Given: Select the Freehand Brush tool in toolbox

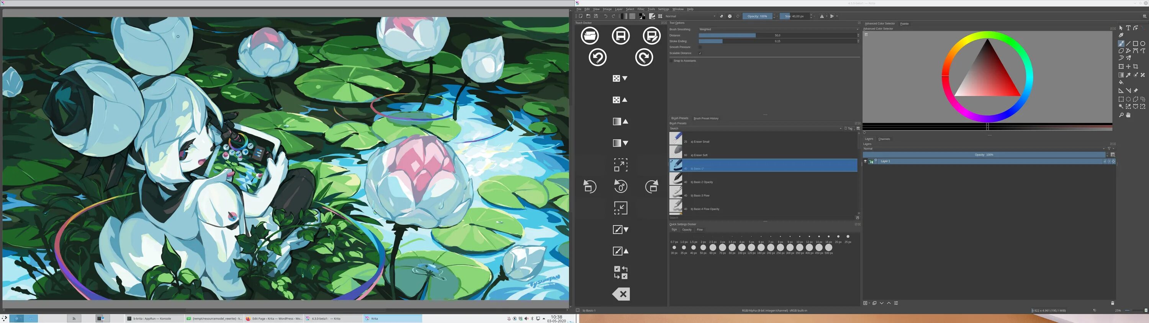Looking at the screenshot, I should [x=1121, y=44].
